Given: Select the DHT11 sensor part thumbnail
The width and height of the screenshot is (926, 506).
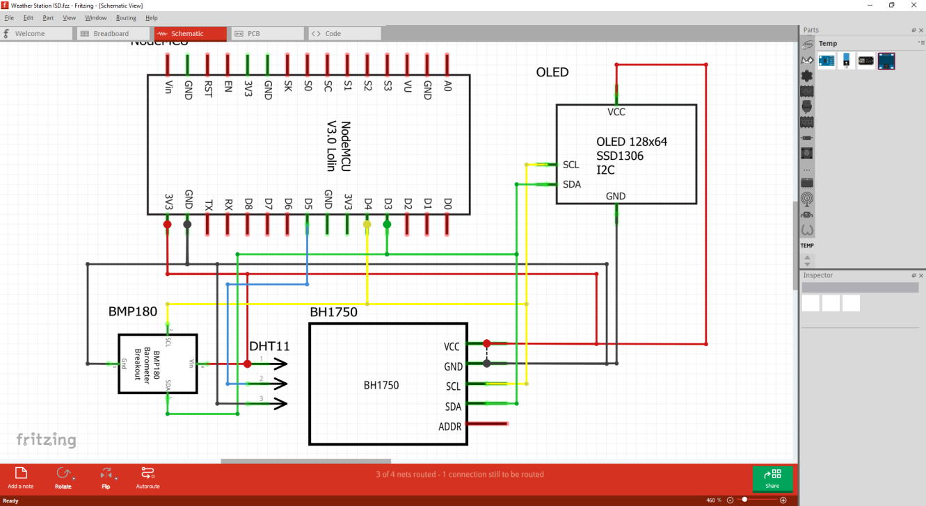Looking at the screenshot, I should pos(846,61).
